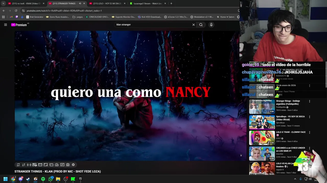Open the YouTube guide hamburger menu
Viewport: 327px width, 183px height.
pyautogui.click(x=5, y=25)
